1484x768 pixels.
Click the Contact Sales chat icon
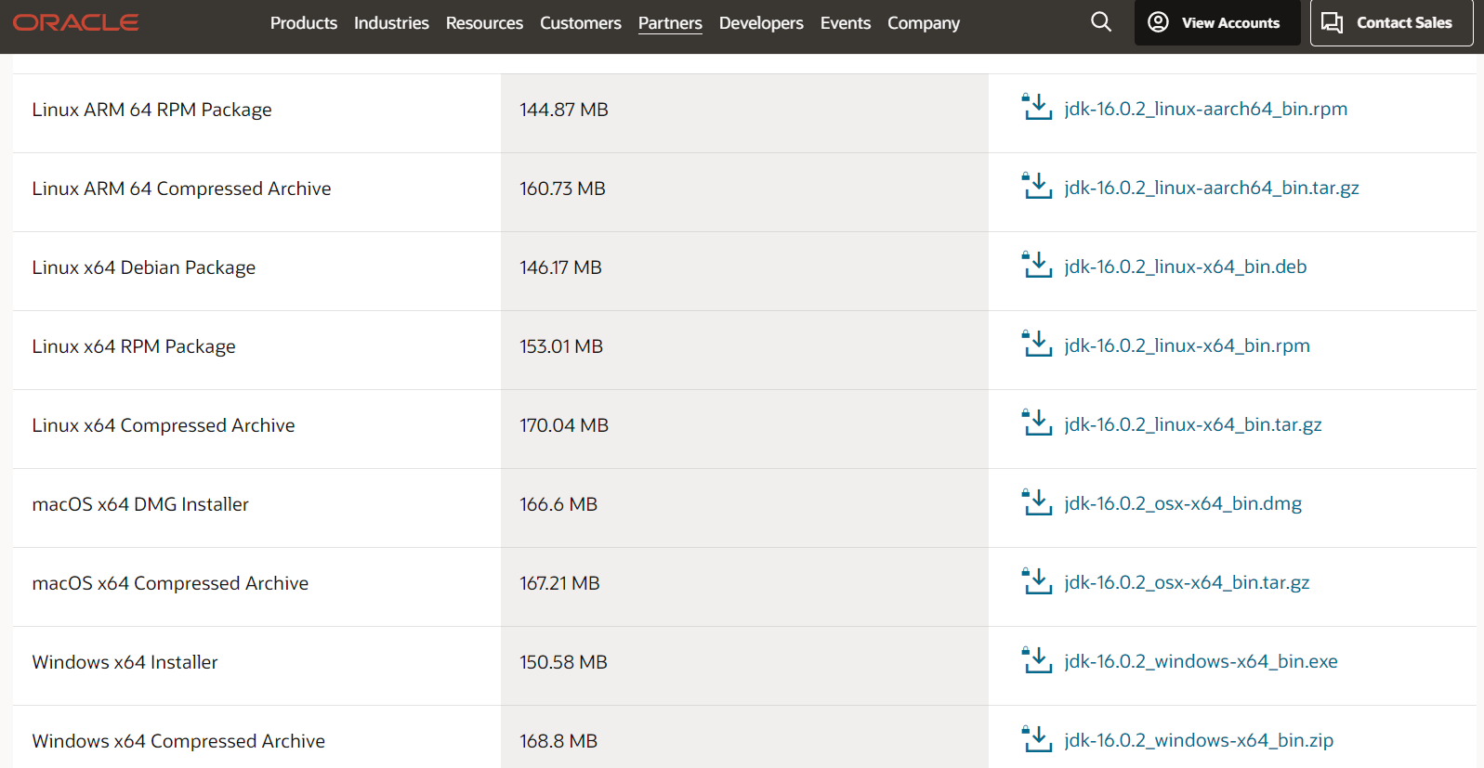(1333, 22)
